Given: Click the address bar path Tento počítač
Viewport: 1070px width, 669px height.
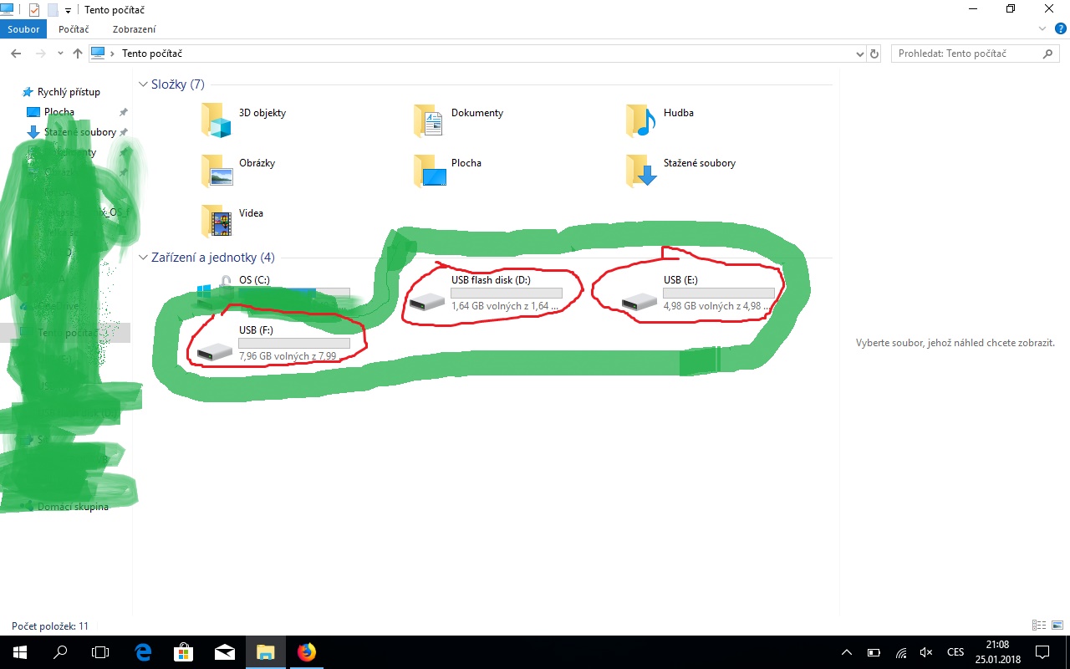Looking at the screenshot, I should tap(152, 54).
